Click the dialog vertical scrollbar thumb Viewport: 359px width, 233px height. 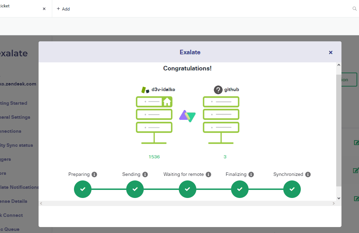point(339,130)
